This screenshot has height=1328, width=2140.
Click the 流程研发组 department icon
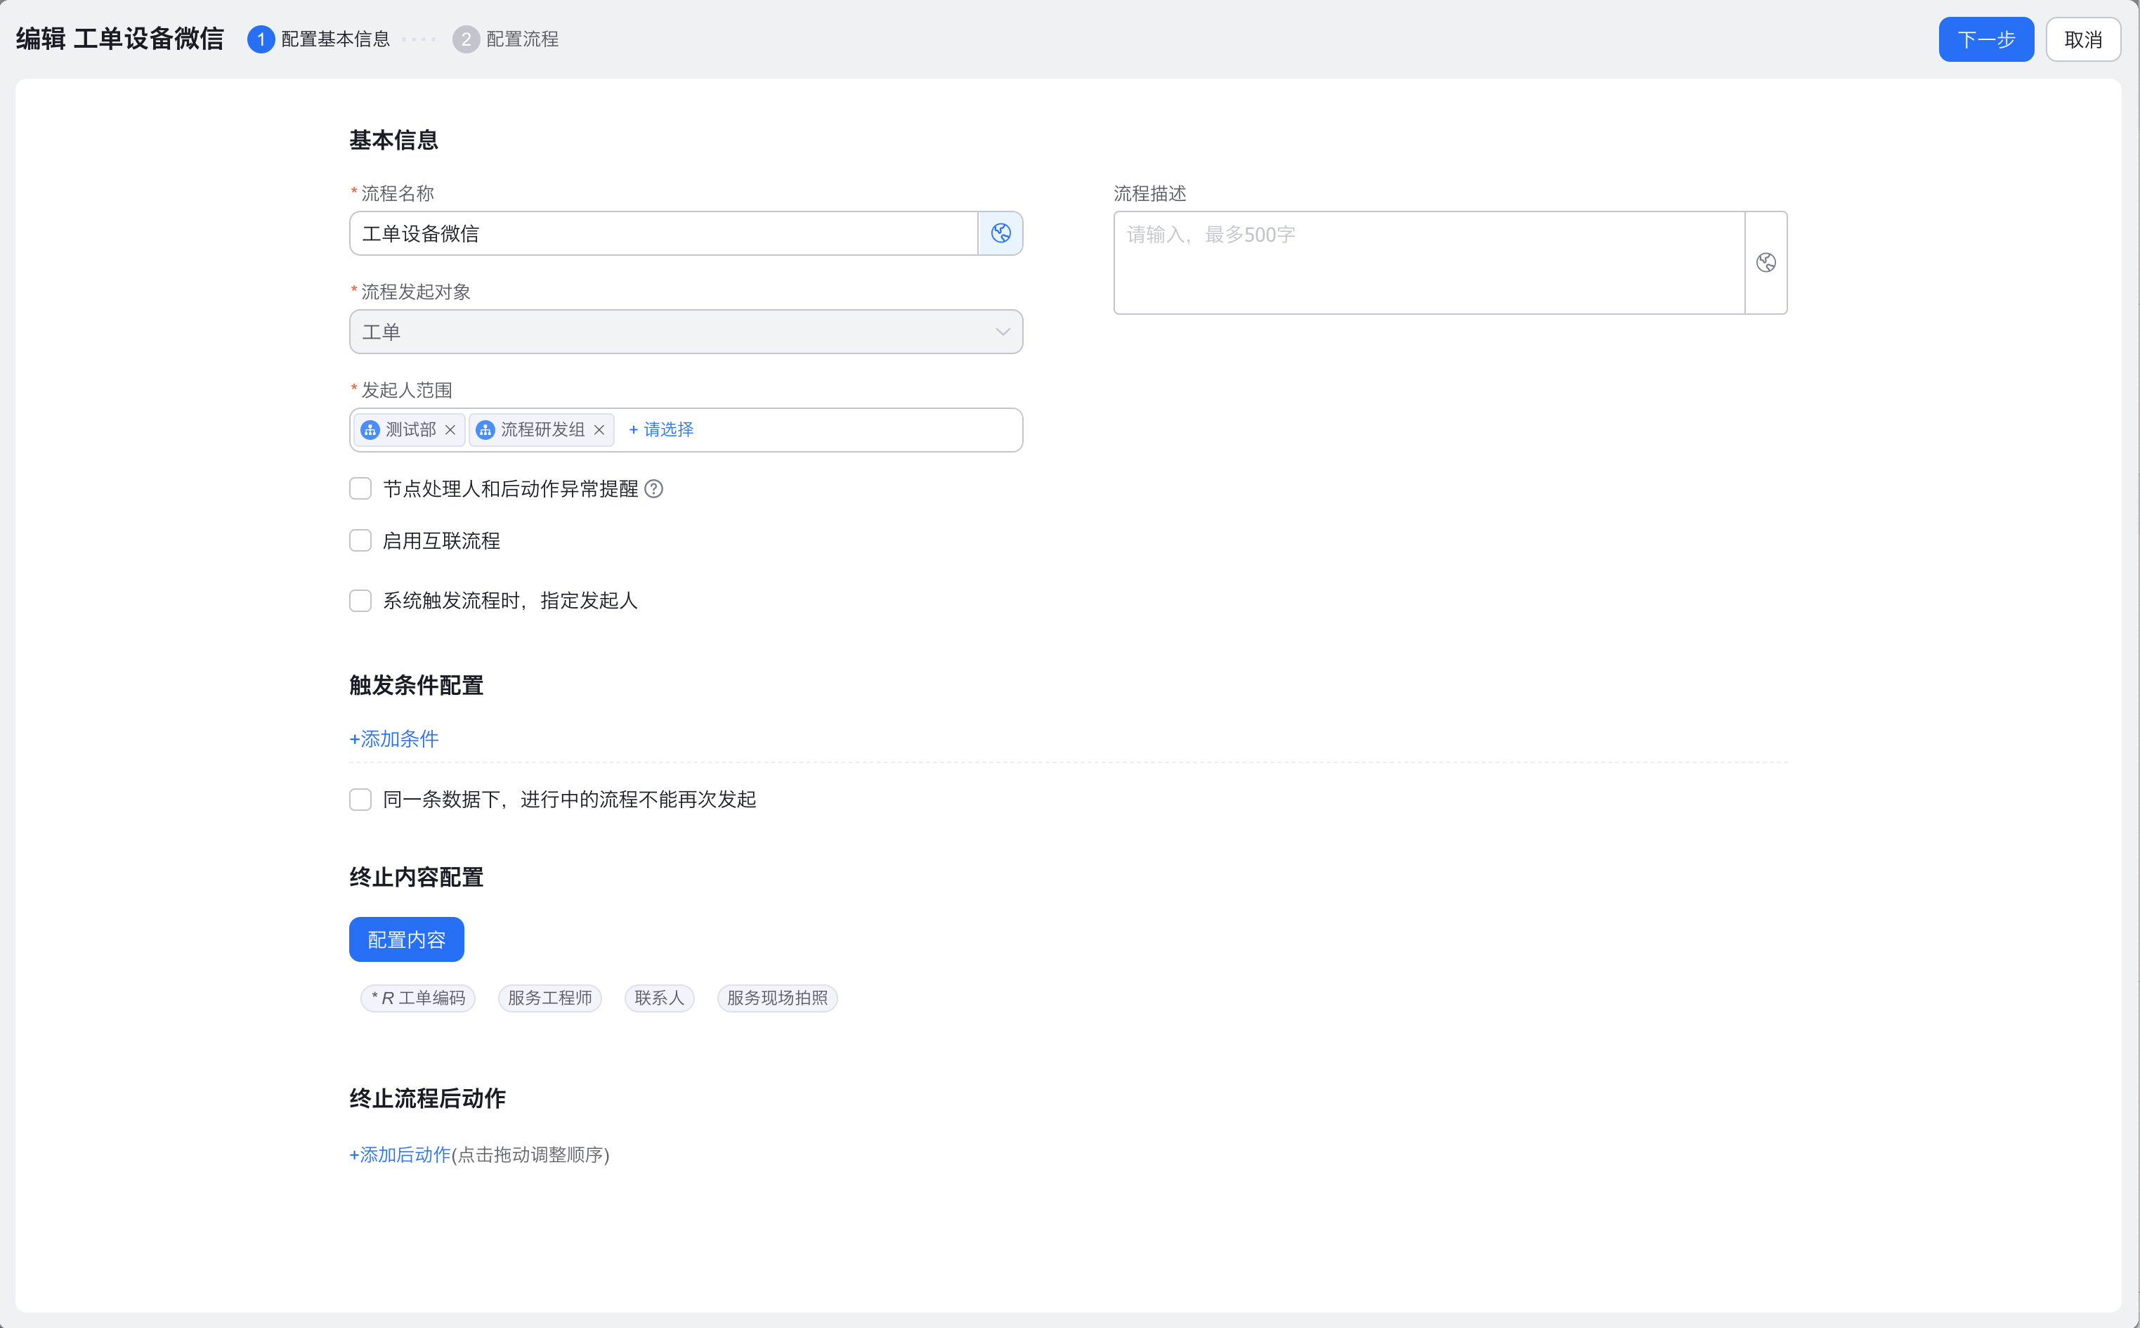(485, 429)
